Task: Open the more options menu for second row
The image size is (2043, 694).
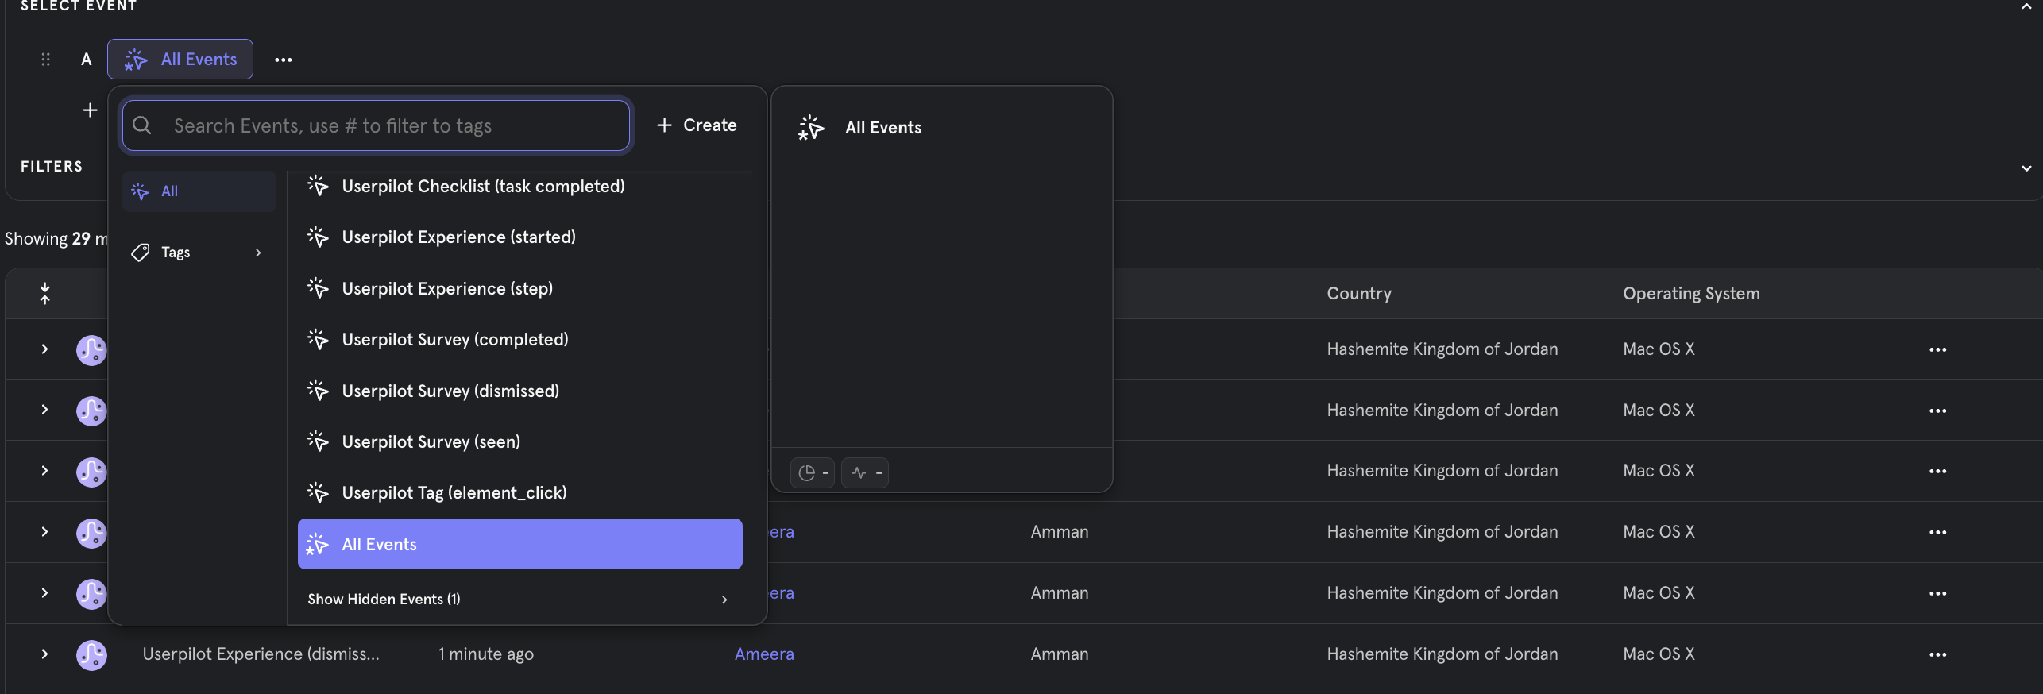Action: (1938, 411)
